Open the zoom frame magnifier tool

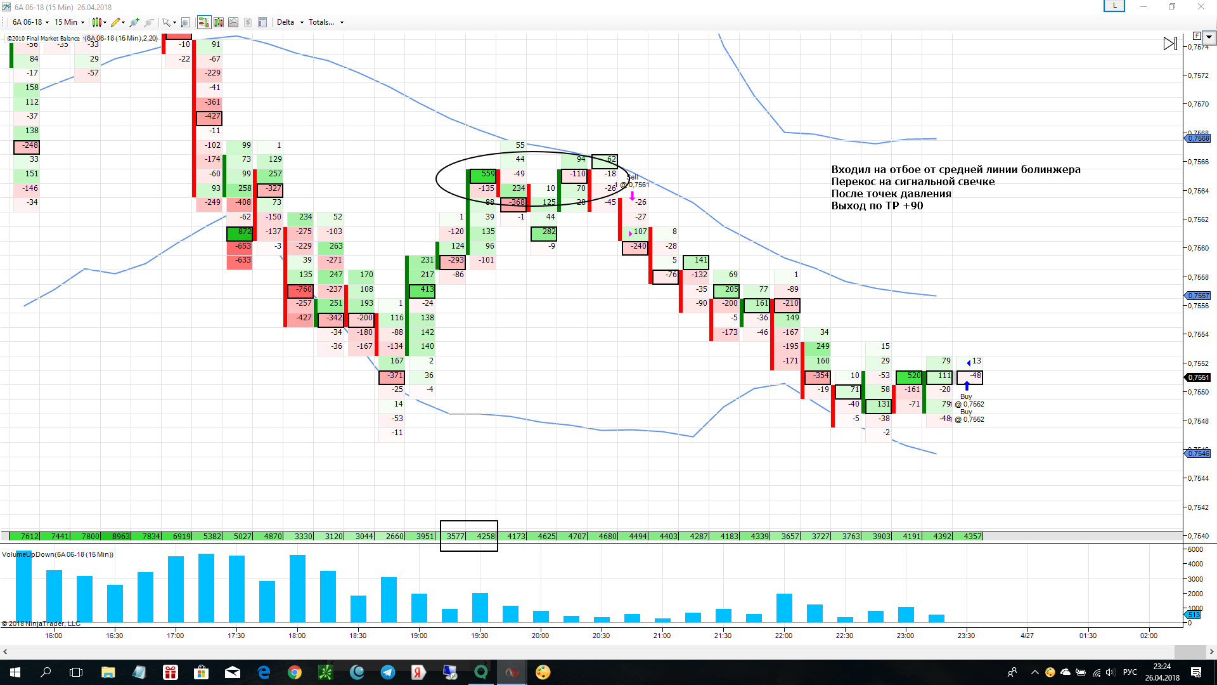[185, 22]
